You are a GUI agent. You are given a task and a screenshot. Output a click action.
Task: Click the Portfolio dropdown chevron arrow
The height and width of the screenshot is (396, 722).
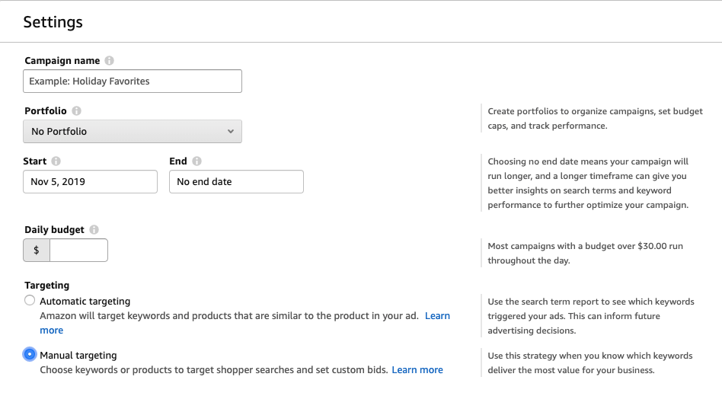click(231, 132)
